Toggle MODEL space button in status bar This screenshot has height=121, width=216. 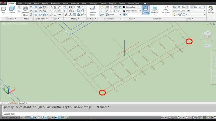[x=164, y=117]
